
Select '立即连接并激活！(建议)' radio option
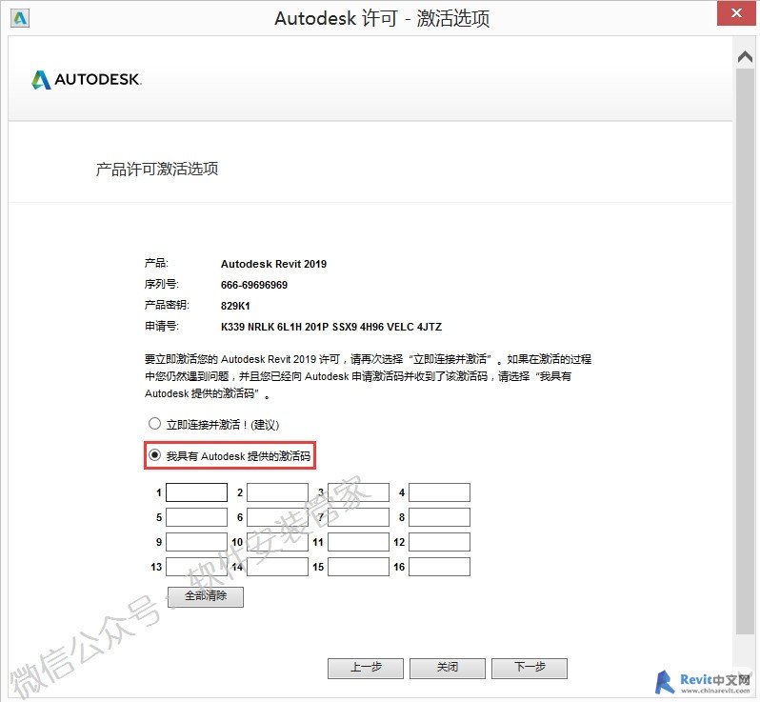pyautogui.click(x=154, y=424)
